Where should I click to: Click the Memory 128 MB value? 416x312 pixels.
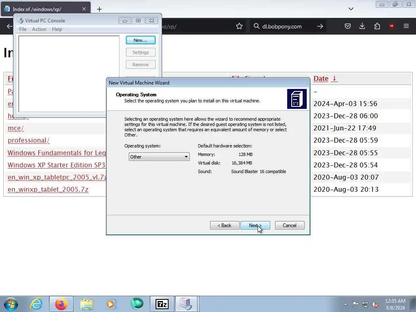coord(245,154)
